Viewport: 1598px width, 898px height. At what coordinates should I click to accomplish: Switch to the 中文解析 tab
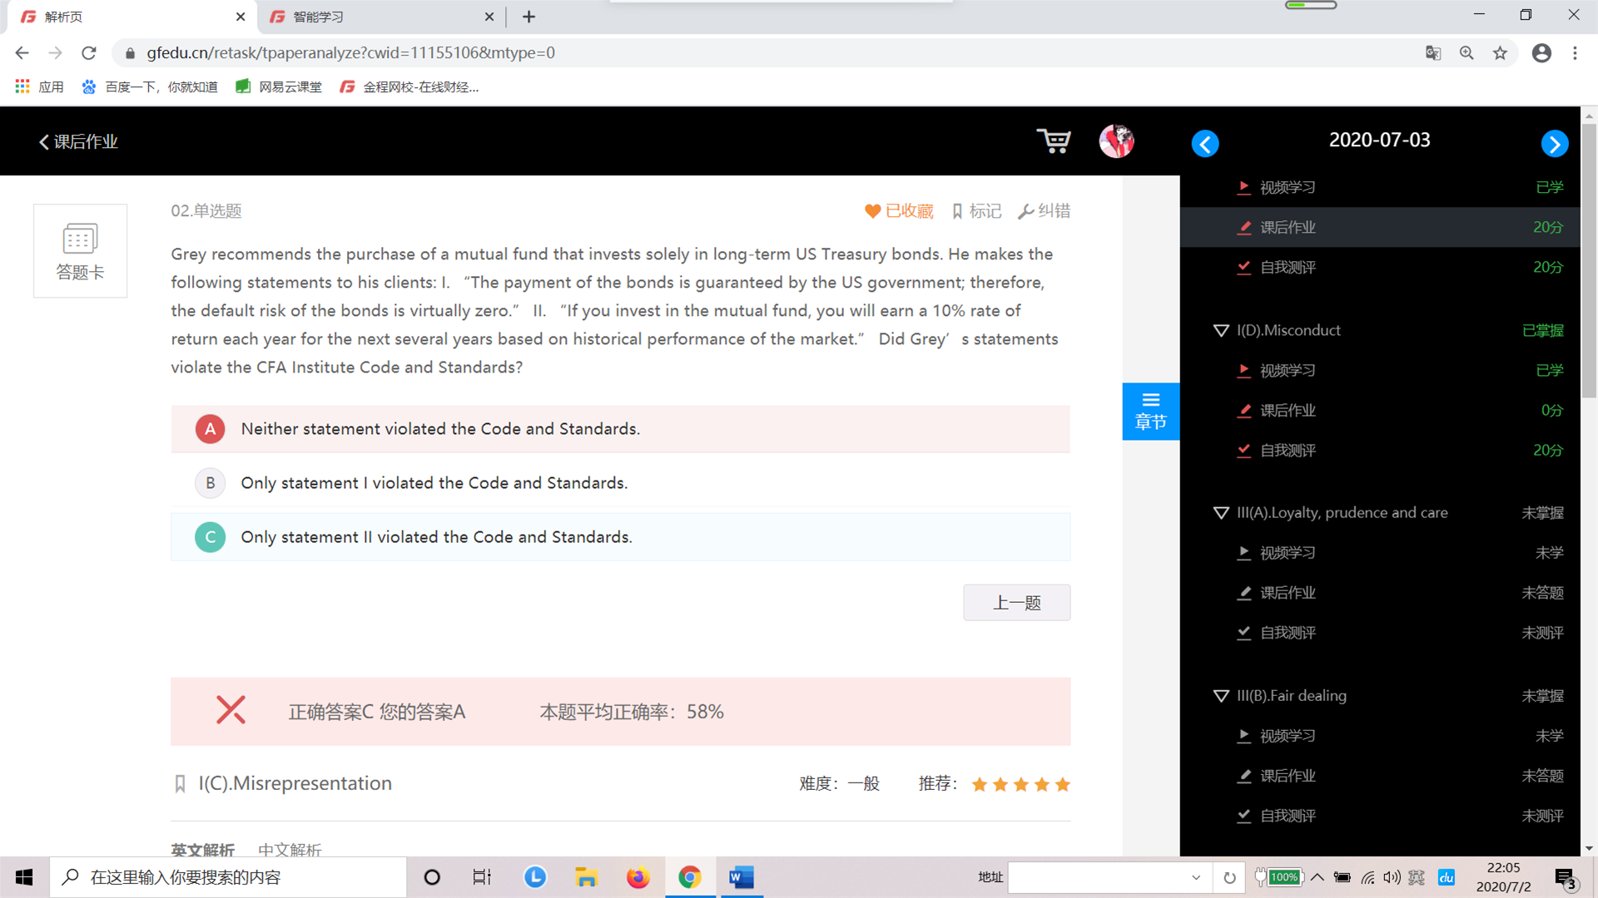click(x=290, y=849)
